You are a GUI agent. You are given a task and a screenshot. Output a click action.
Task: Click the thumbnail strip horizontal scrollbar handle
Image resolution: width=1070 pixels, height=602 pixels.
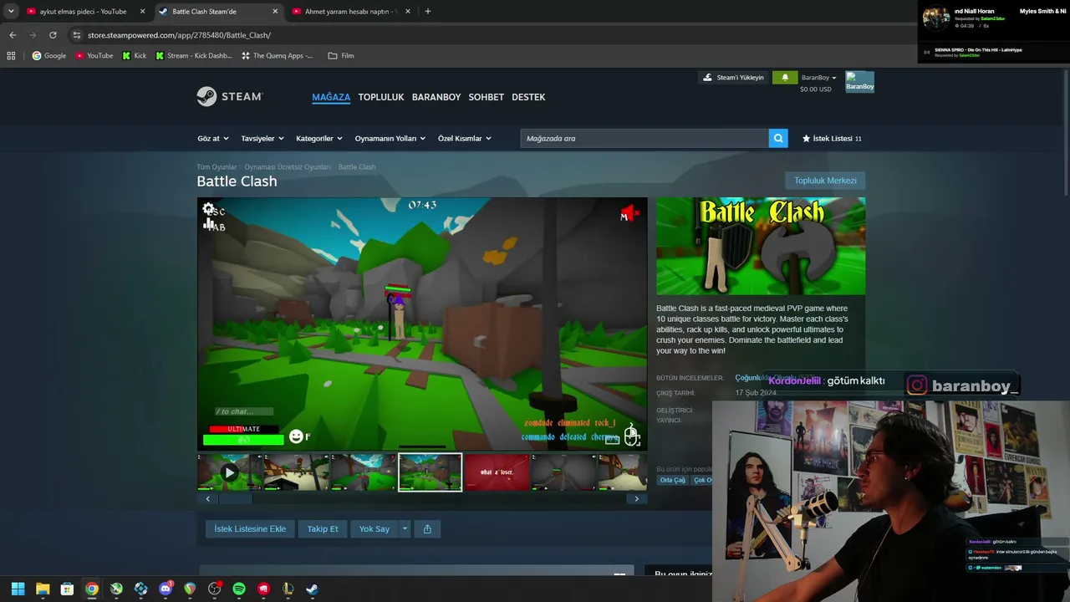click(x=236, y=498)
